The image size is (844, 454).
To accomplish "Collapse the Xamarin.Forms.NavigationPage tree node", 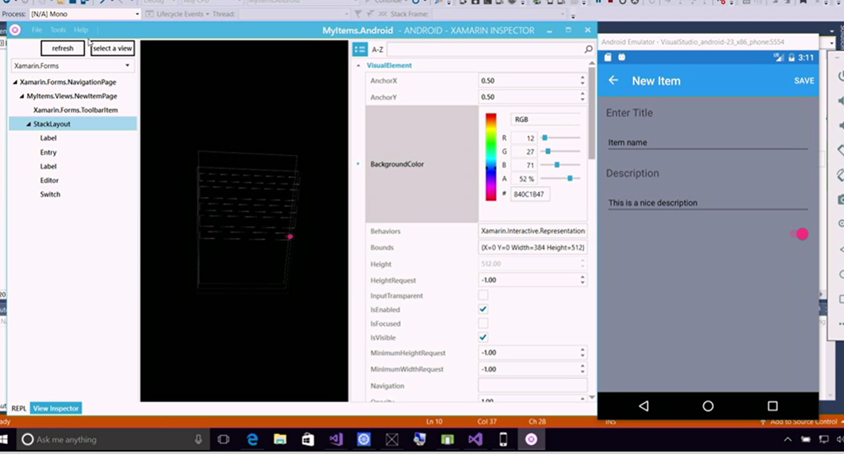I will (15, 82).
